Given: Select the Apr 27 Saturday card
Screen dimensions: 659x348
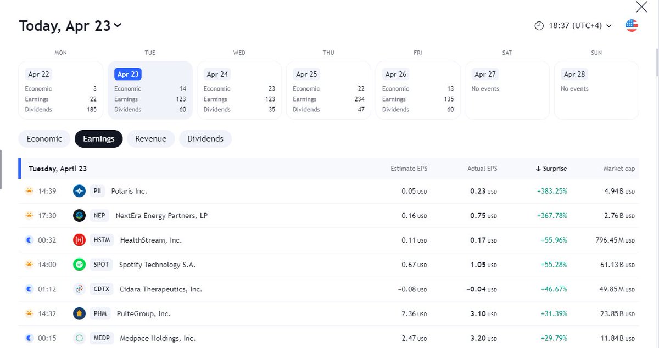Looking at the screenshot, I should (507, 90).
